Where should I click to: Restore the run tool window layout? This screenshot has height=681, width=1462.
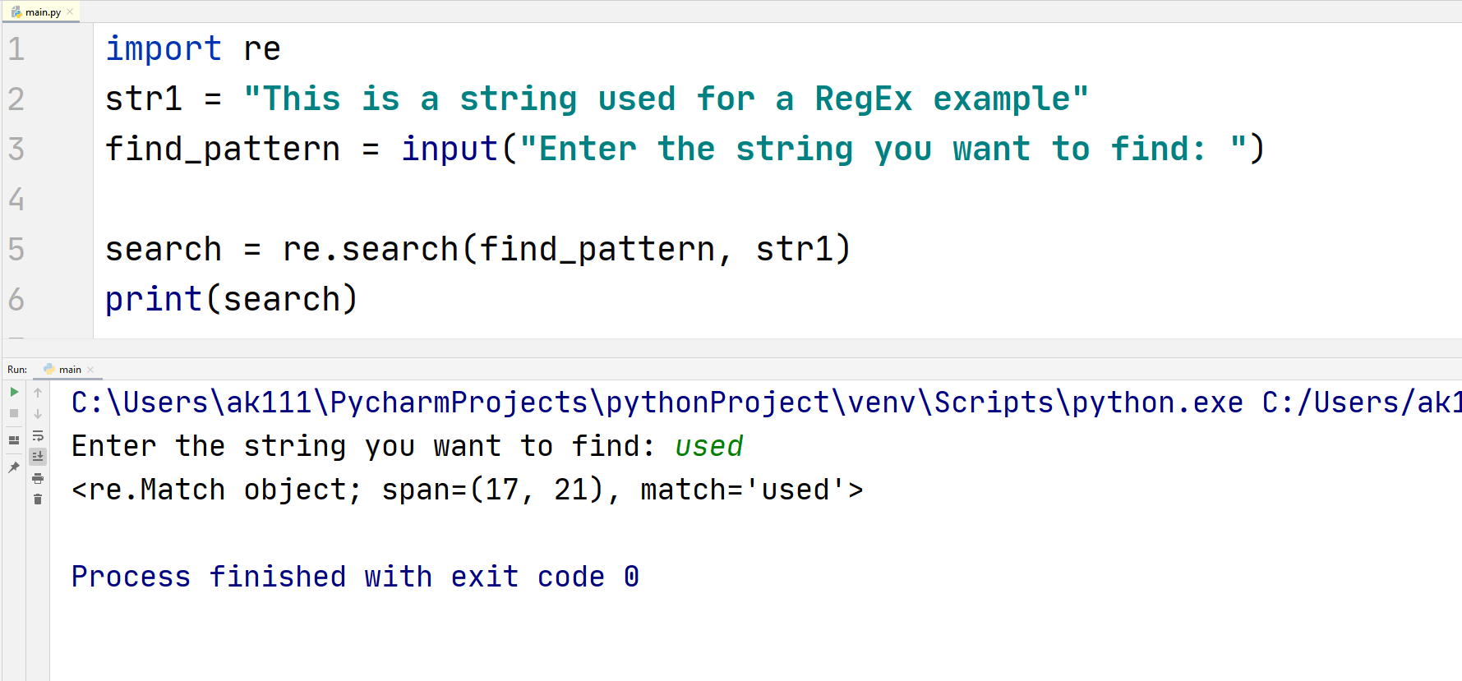coord(14,441)
